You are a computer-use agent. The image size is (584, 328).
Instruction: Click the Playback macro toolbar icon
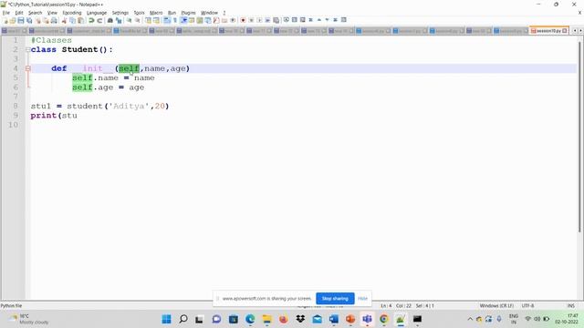259,20
